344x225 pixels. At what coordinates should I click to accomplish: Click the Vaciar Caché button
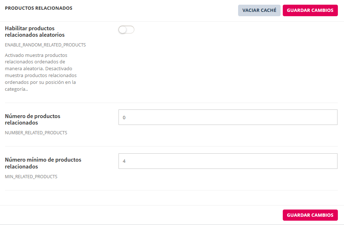click(259, 10)
